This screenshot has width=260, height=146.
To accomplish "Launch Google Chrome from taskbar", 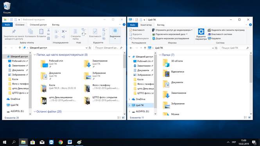I will coord(61,142).
